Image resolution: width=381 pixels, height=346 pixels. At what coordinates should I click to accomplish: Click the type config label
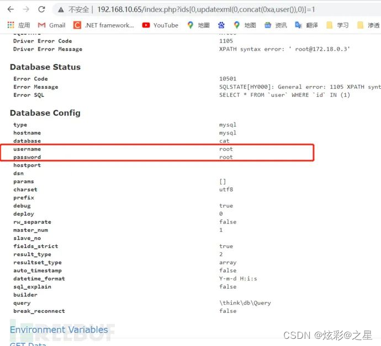(x=20, y=125)
